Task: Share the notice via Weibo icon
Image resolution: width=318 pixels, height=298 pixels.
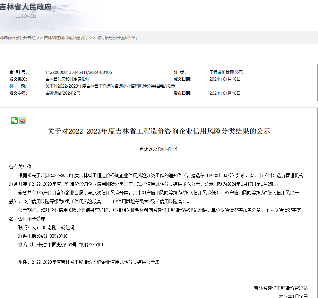Action: click(x=23, y=120)
